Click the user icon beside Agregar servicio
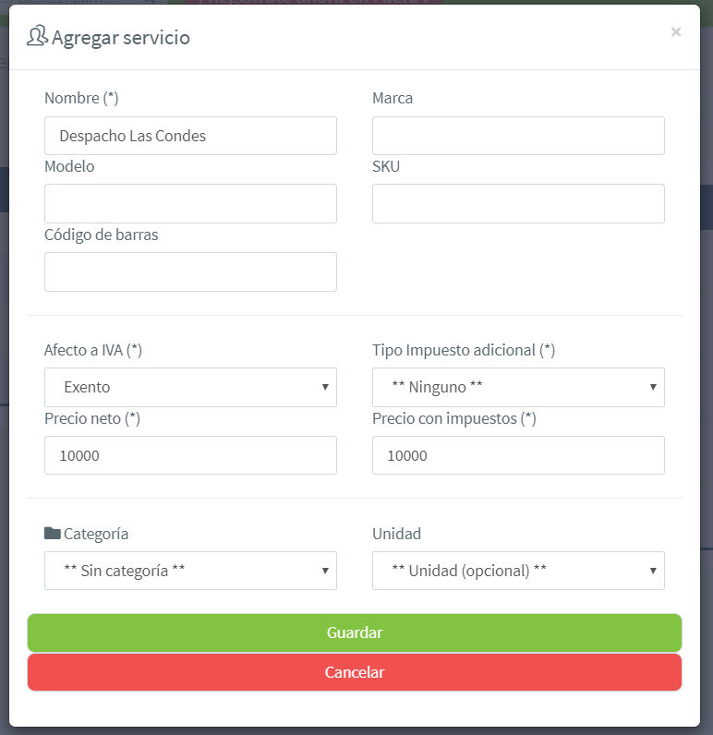This screenshot has height=735, width=713. tap(37, 37)
